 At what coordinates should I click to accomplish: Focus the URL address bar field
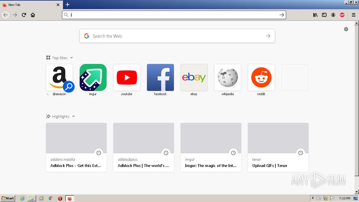pyautogui.click(x=174, y=15)
